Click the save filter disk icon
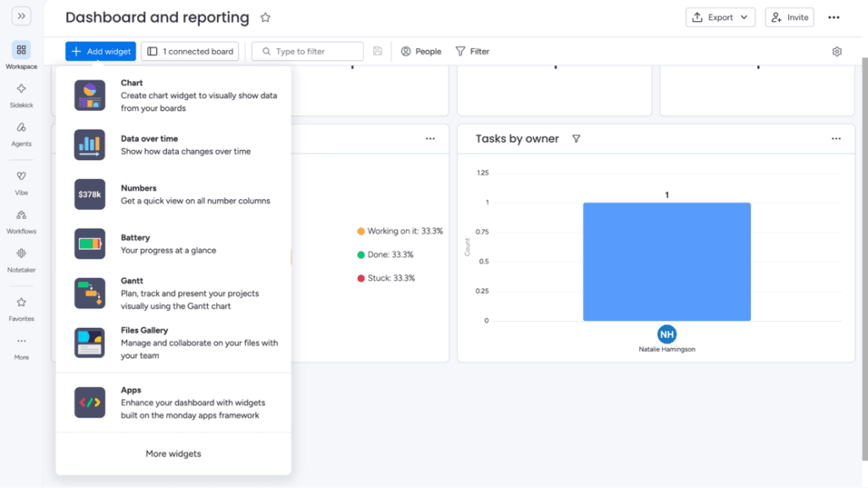 [377, 52]
